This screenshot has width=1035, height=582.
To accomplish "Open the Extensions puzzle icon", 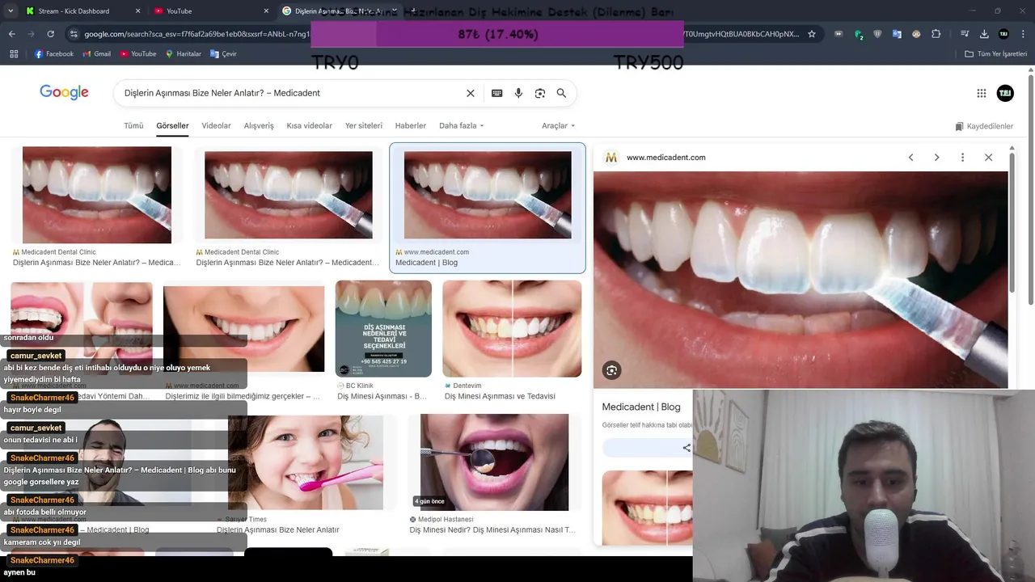I will (x=936, y=34).
